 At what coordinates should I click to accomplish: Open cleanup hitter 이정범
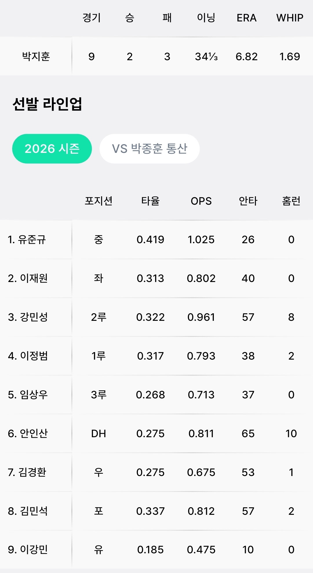coord(156,356)
